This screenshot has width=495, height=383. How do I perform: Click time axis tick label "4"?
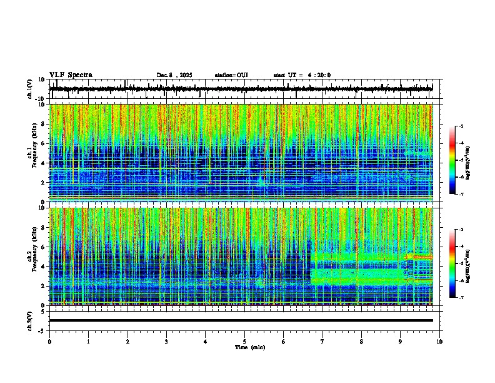tap(206, 342)
